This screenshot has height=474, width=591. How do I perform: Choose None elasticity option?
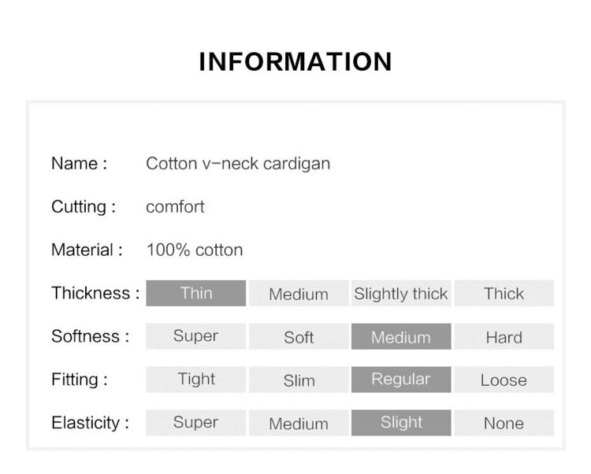(x=504, y=423)
